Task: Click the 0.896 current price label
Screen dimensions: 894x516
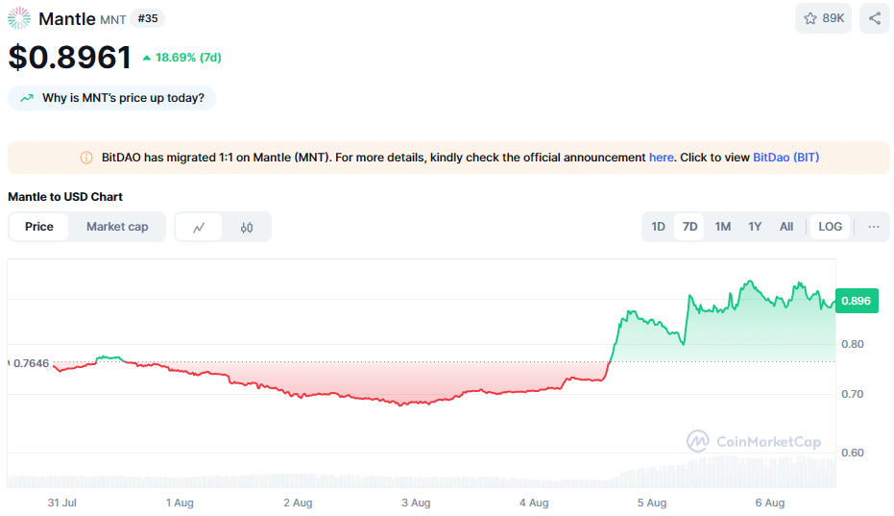Action: [856, 301]
